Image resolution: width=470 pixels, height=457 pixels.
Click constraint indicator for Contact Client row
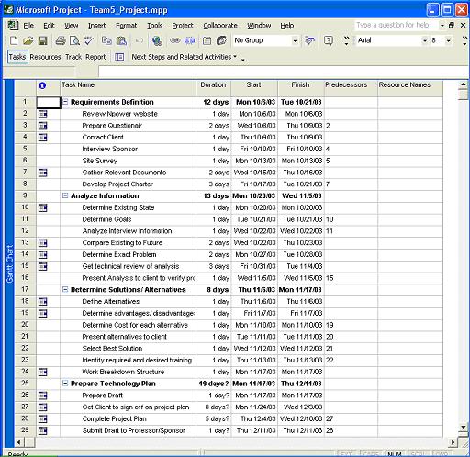(x=43, y=138)
